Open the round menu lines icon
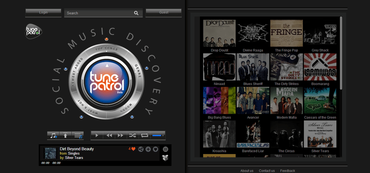Image resolution: width=370 pixels, height=173 pixels. (x=166, y=149)
